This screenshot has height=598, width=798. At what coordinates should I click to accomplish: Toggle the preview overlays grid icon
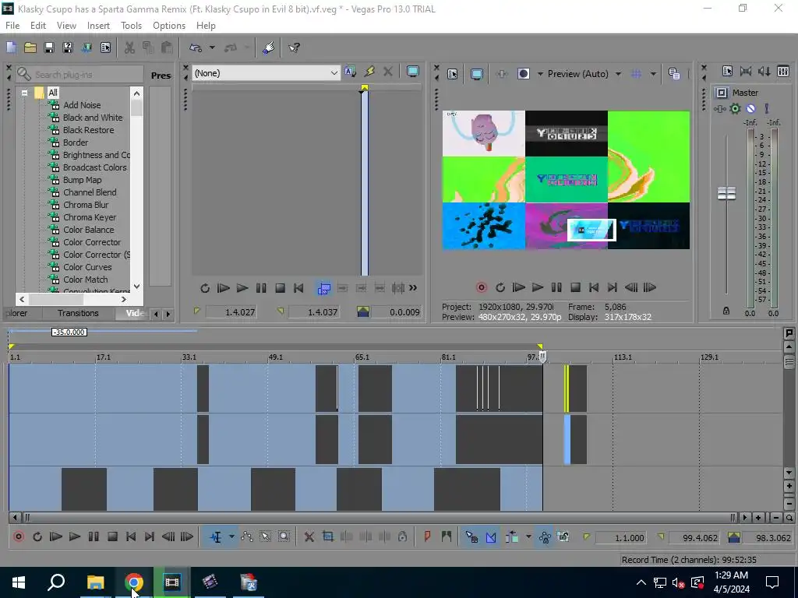[636, 74]
